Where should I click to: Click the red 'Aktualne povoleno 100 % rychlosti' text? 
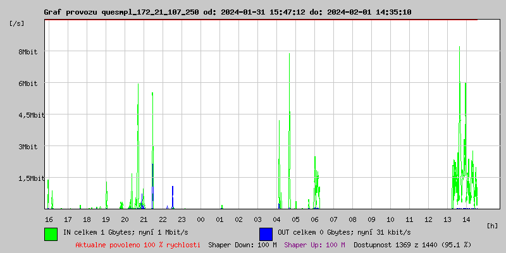138,245
